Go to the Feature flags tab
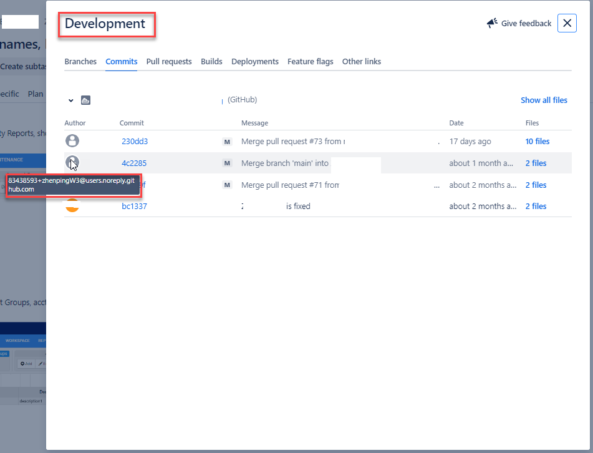 310,61
